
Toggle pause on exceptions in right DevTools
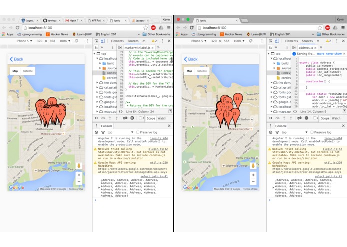tap(306, 118)
